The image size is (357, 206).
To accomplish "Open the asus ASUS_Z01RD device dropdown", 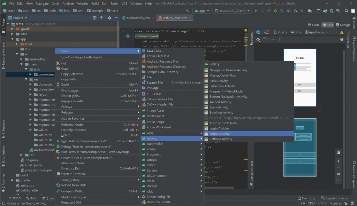I will tap(232, 11).
